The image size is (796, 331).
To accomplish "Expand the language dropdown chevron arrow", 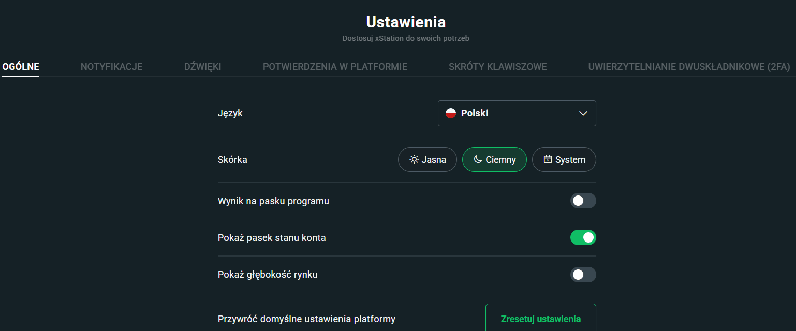I will [x=583, y=113].
